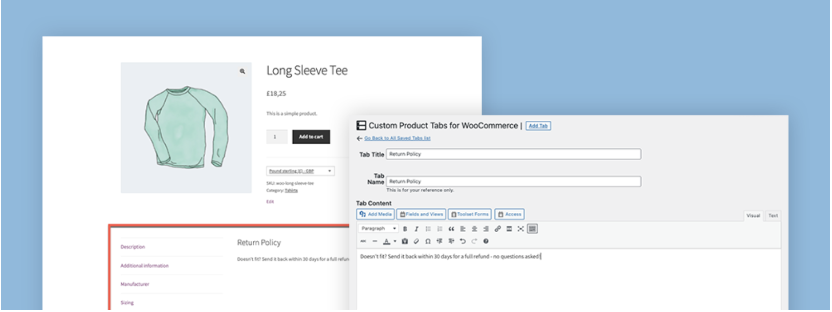The image size is (832, 312).
Task: Toggle bold formatting in the editor
Action: click(x=405, y=229)
